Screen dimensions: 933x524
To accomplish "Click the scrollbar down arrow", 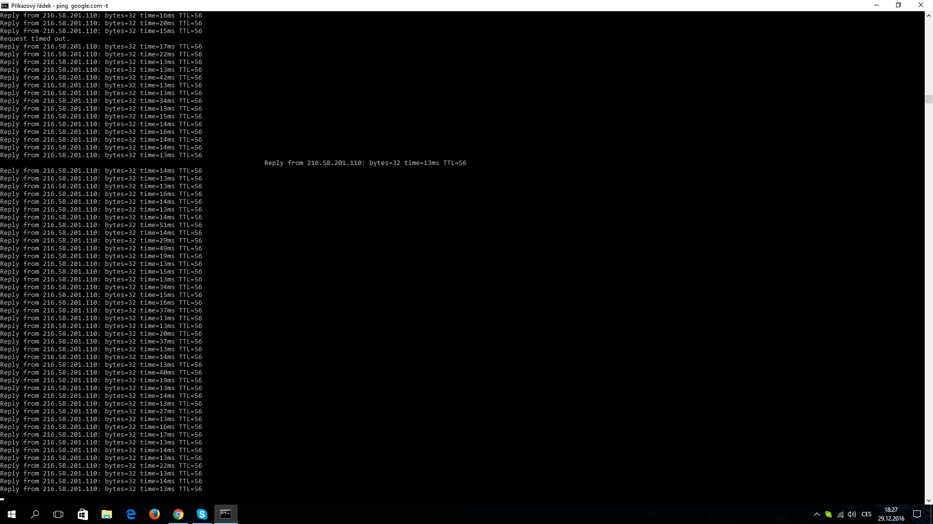I will point(929,500).
